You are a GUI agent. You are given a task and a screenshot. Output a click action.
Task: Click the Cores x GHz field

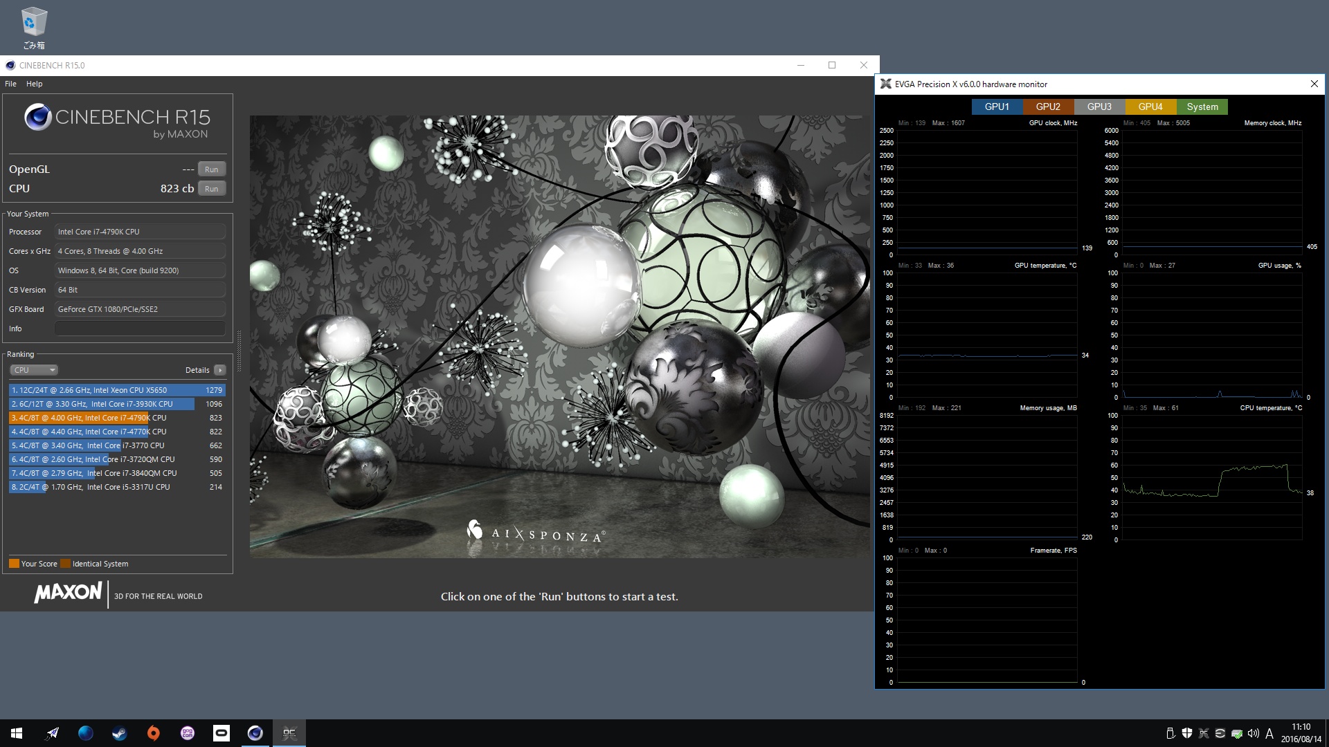pos(140,251)
